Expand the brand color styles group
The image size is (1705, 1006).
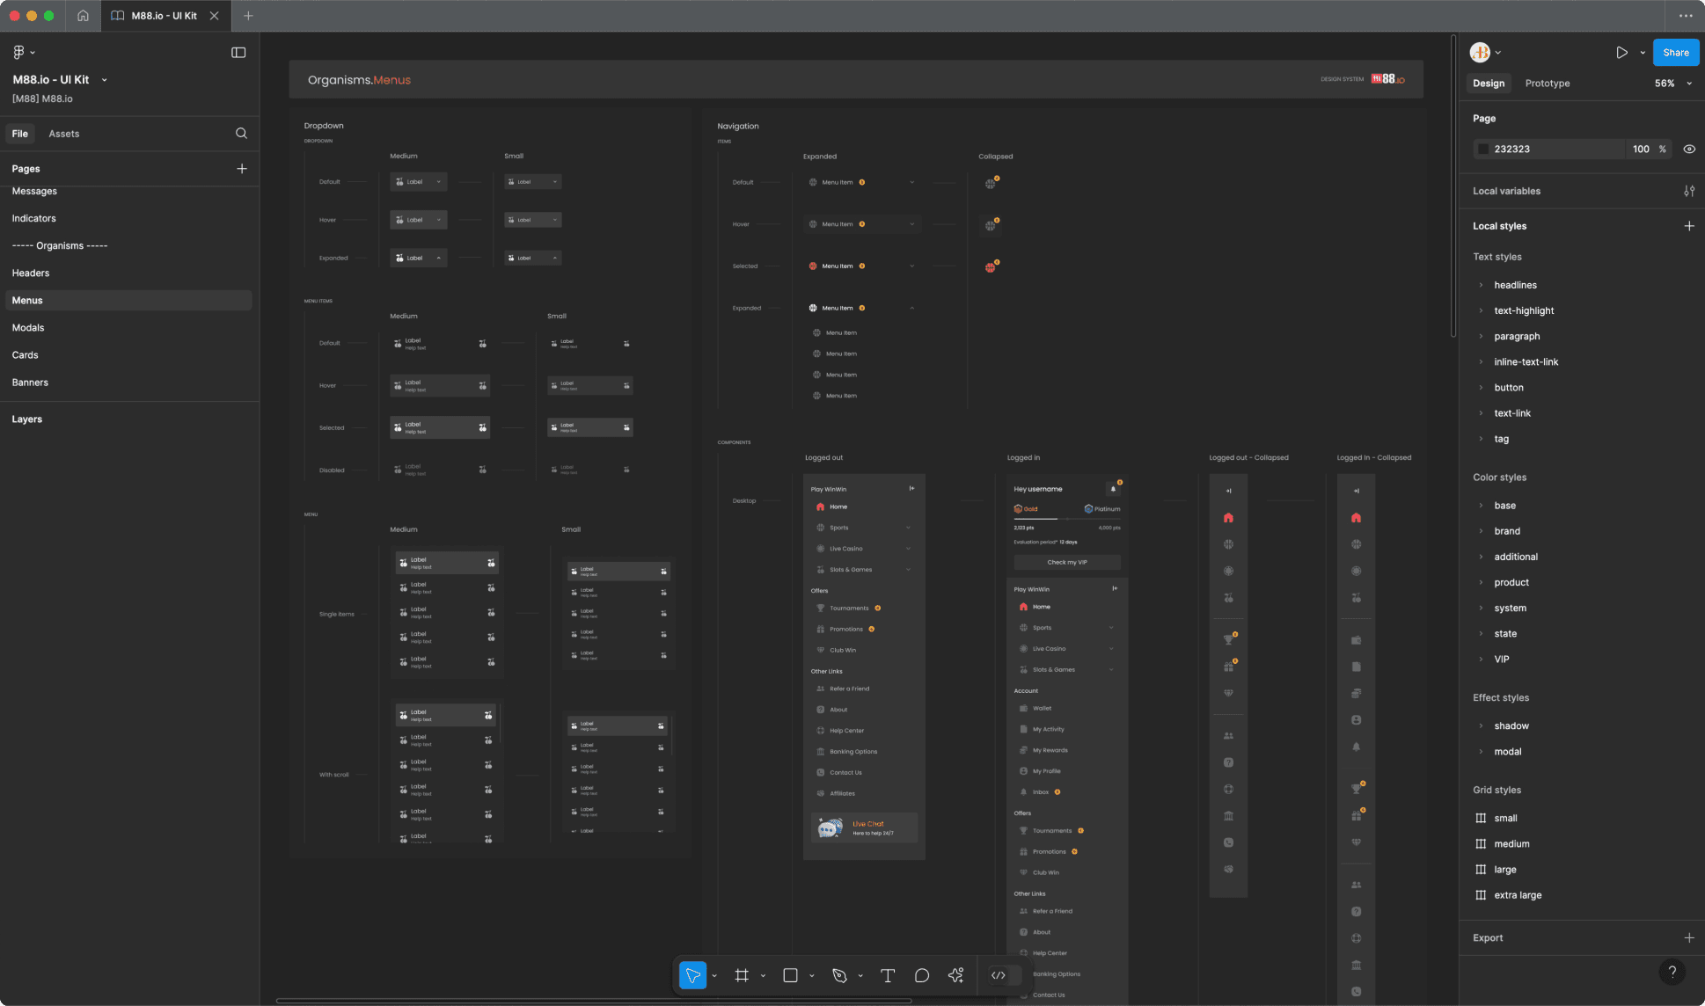tap(1482, 530)
